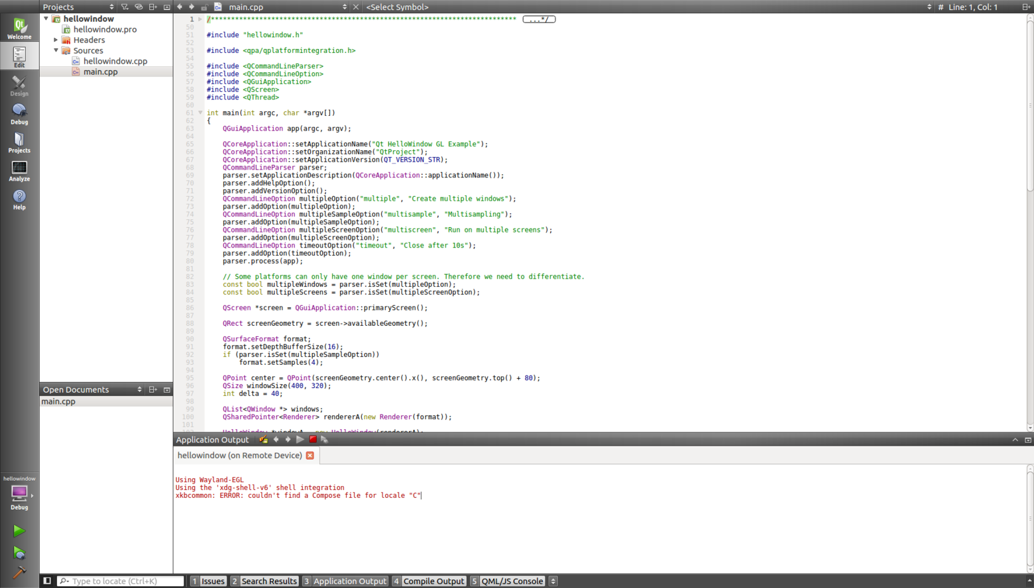Stop the running application with the red square
Image resolution: width=1034 pixels, height=588 pixels.
pos(312,439)
